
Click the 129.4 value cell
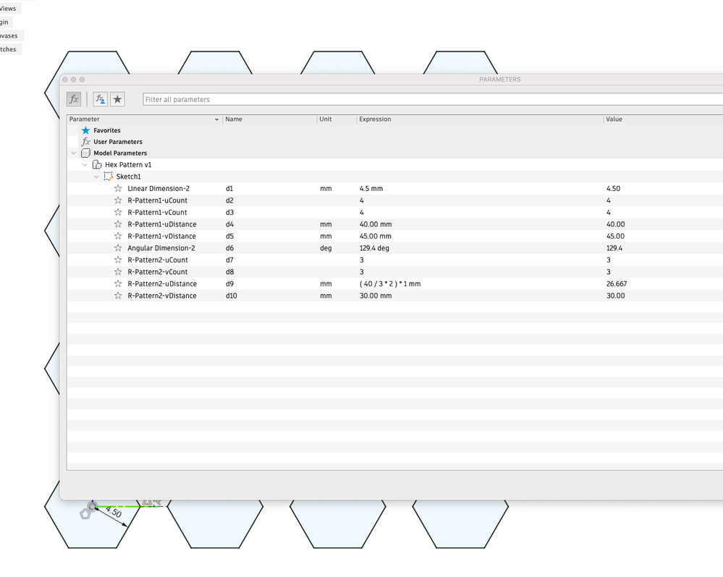coord(614,248)
